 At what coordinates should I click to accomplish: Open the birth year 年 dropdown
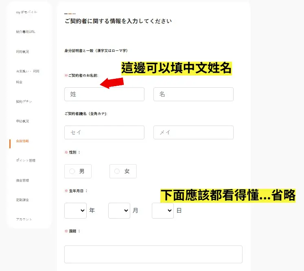tap(75, 210)
